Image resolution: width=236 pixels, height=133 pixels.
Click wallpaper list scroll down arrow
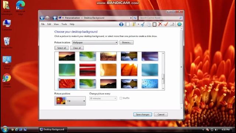coord(163,89)
